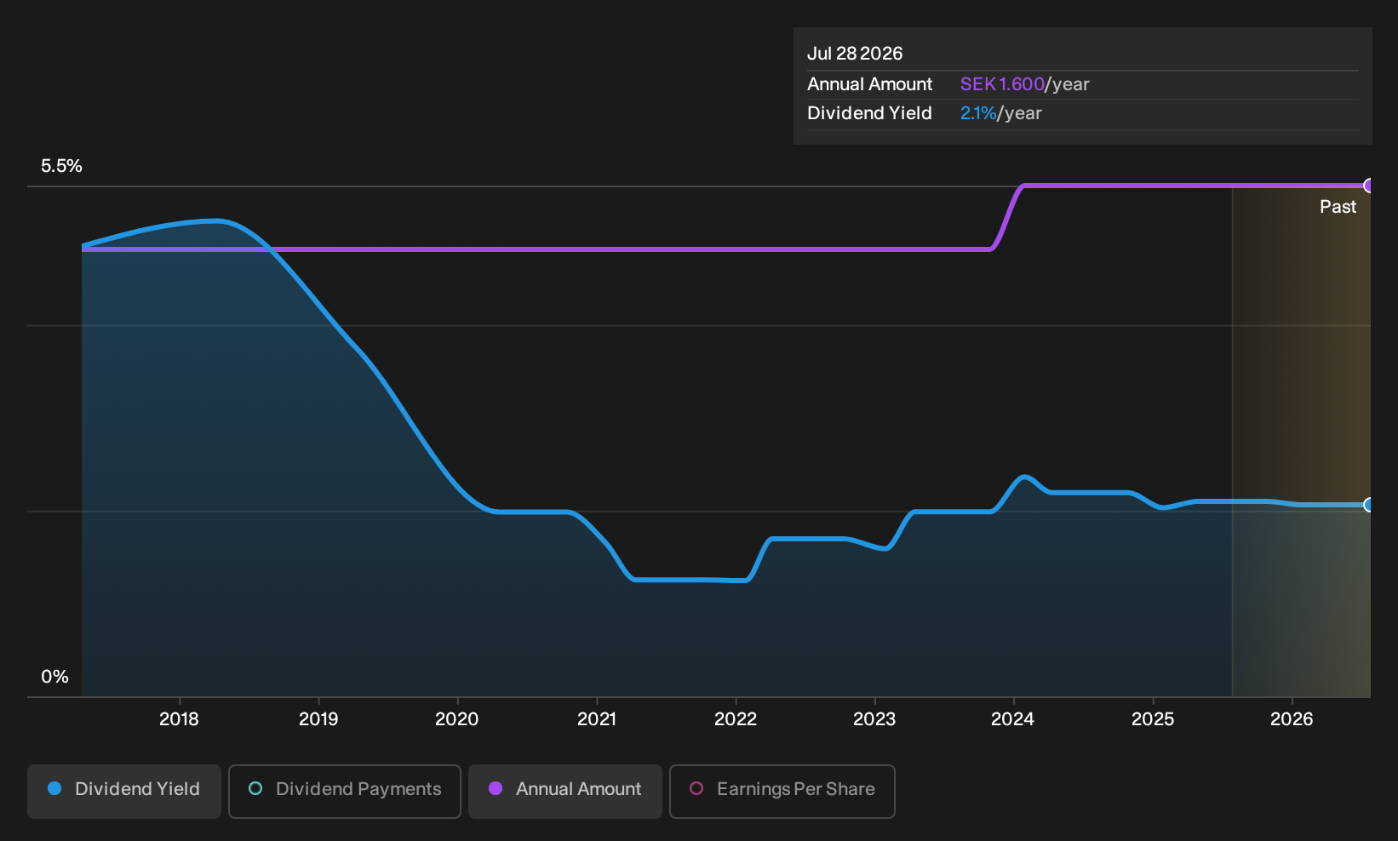
Task: Click the 2022 x-axis label
Action: coord(736,719)
